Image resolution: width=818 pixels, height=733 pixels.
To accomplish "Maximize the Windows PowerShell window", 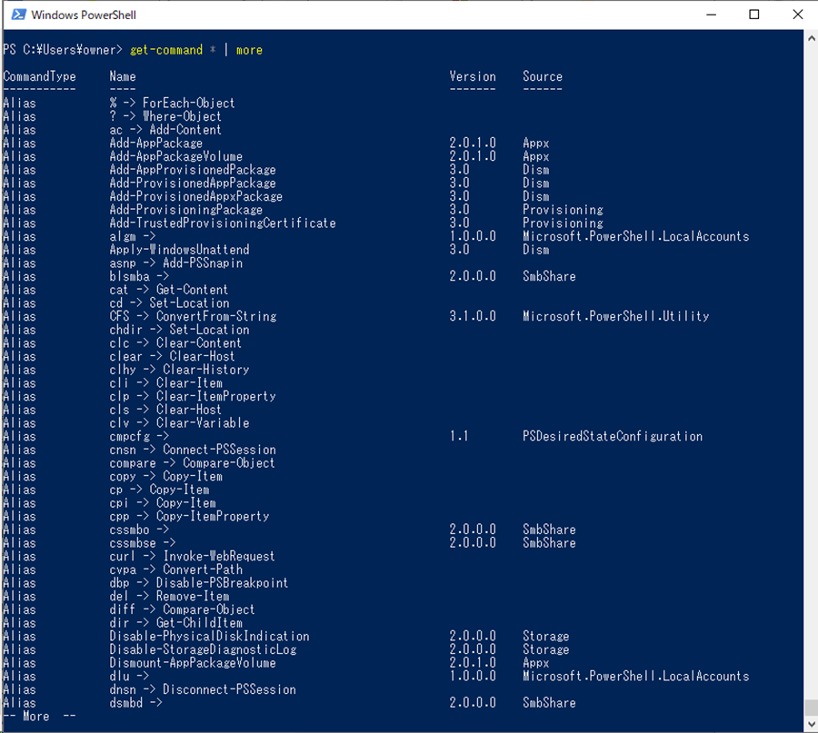I will (753, 15).
